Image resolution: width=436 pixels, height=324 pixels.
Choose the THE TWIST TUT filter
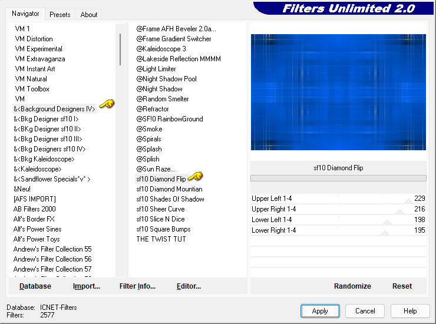coord(161,239)
